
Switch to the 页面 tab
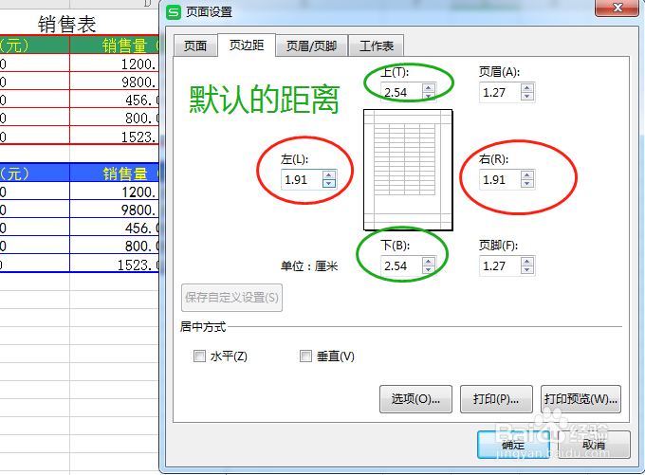point(195,46)
